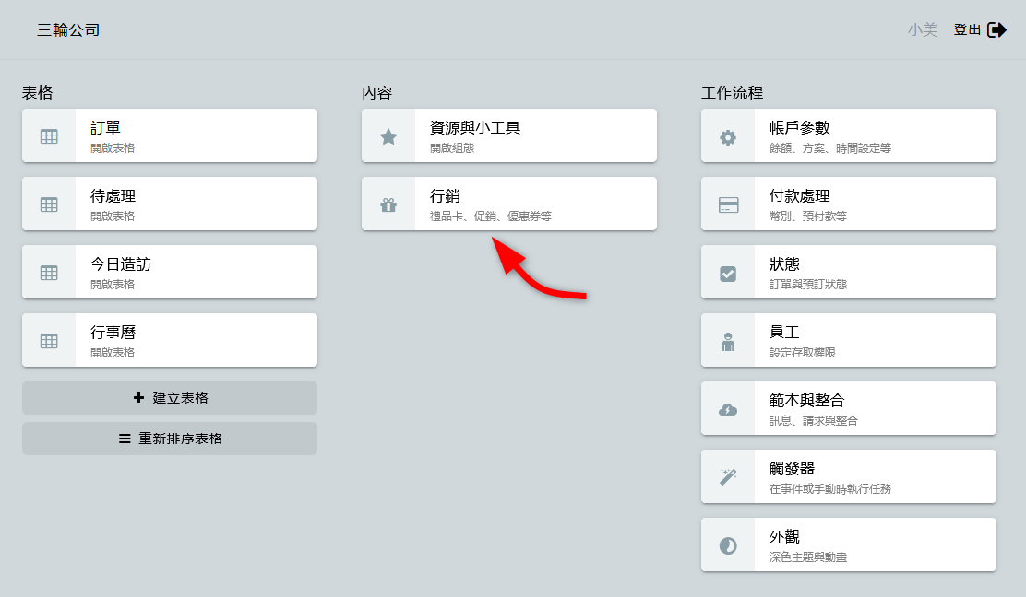
Task: Click the person icon for 員工
Action: tap(728, 341)
